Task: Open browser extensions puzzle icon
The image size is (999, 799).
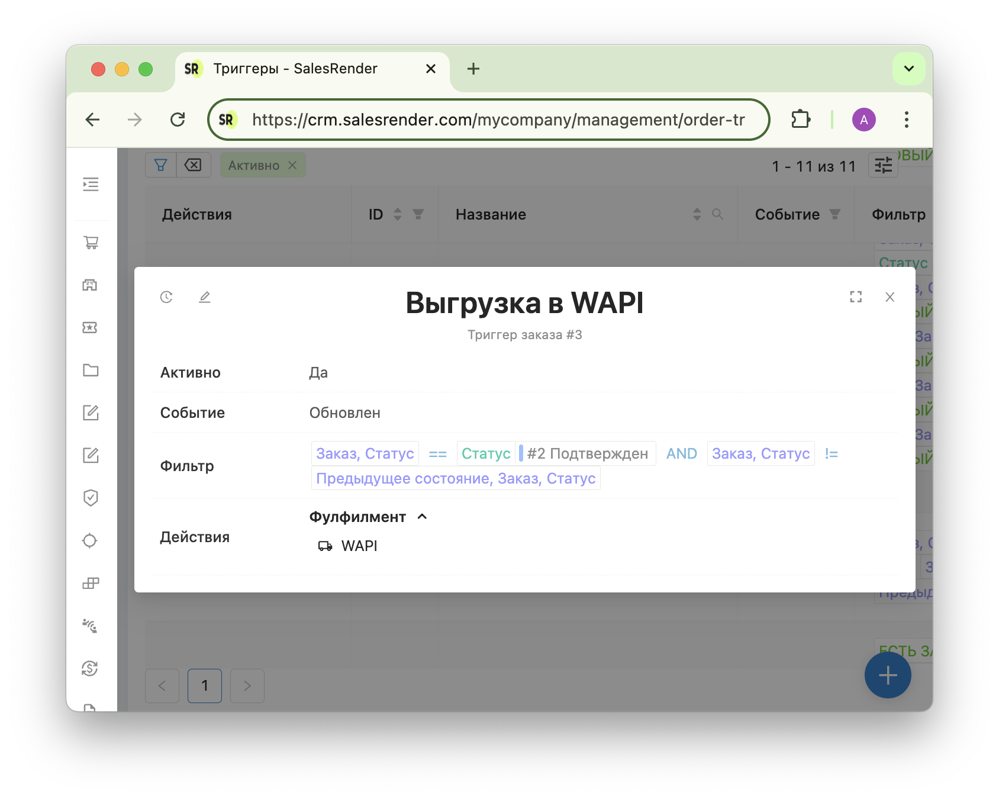Action: [800, 120]
